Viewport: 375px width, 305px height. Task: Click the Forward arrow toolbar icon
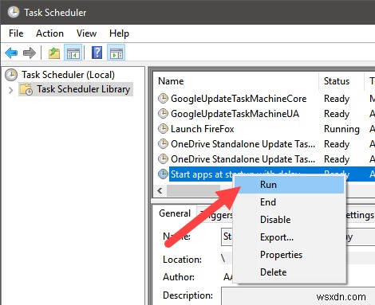coord(30,53)
